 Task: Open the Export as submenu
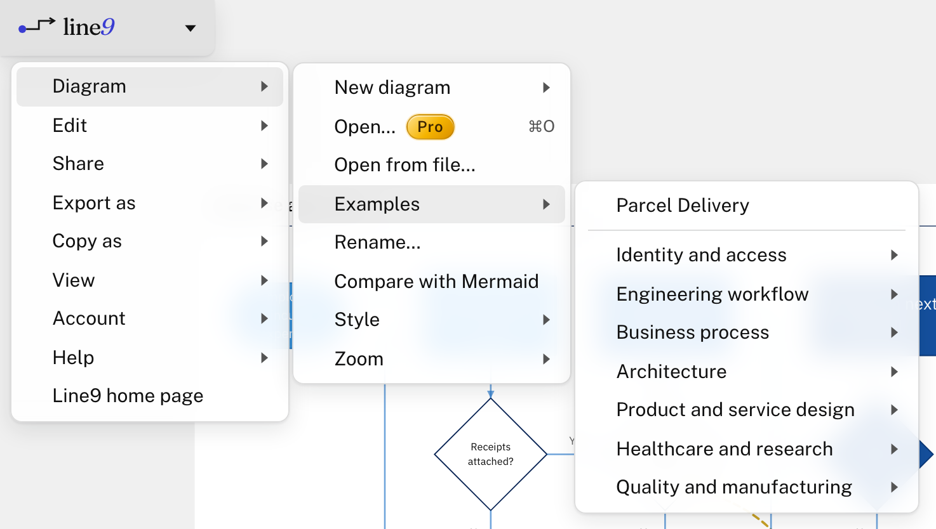pos(150,203)
